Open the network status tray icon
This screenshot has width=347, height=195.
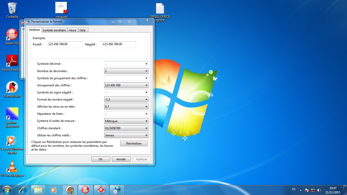click(313, 190)
